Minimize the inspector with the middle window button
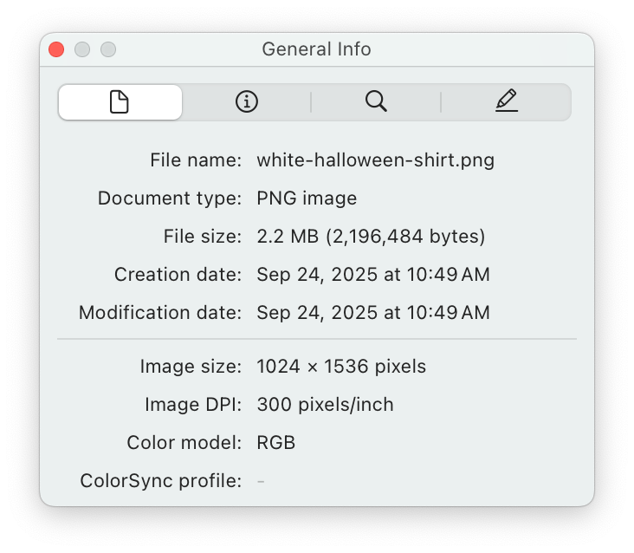 82,49
